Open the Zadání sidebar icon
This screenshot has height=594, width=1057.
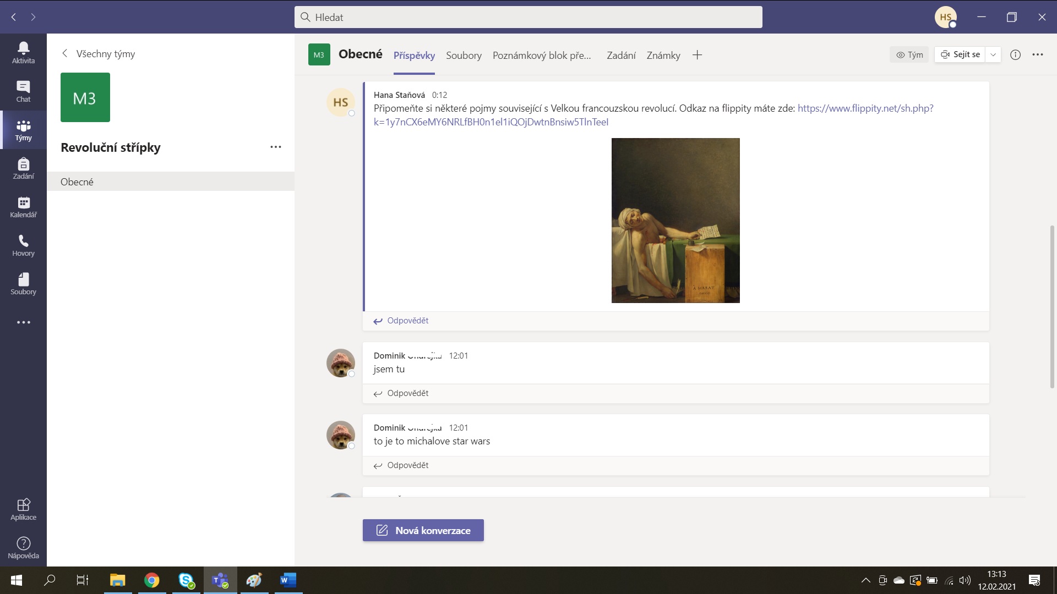click(23, 168)
